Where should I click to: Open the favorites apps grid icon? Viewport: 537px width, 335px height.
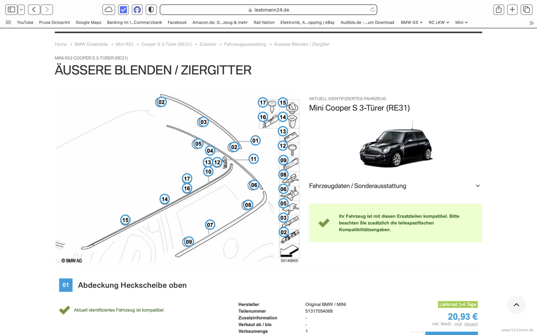(8, 22)
